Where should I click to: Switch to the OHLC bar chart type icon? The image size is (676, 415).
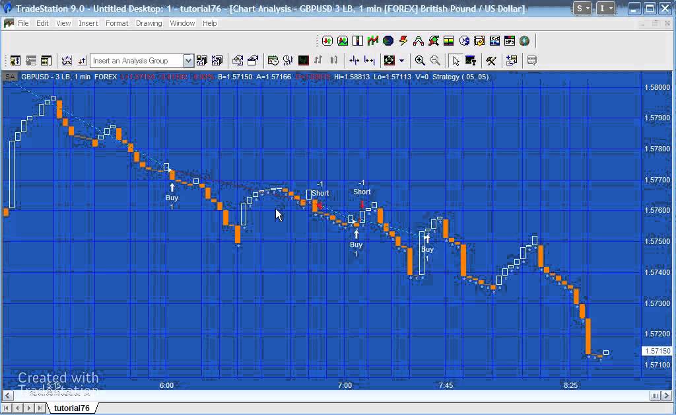click(x=318, y=60)
